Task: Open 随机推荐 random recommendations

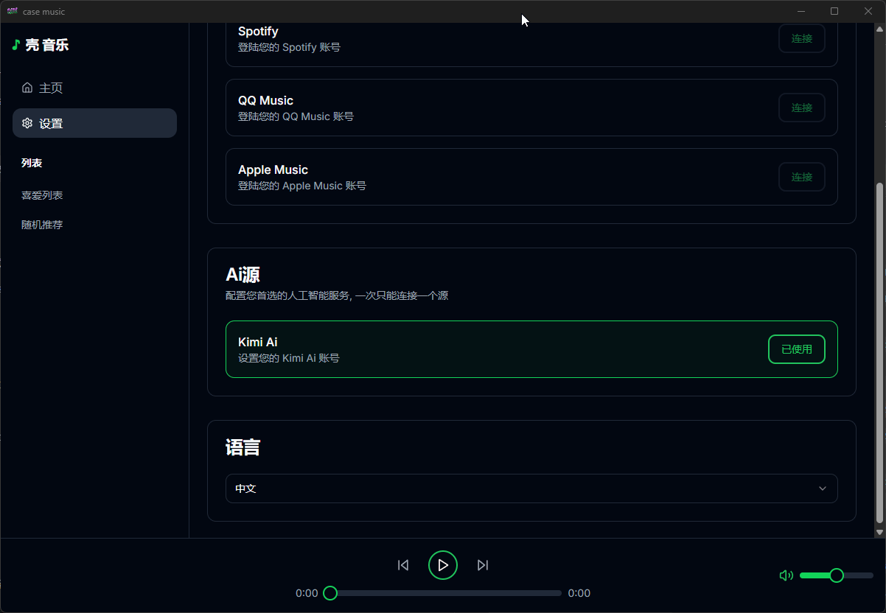Action: tap(42, 225)
